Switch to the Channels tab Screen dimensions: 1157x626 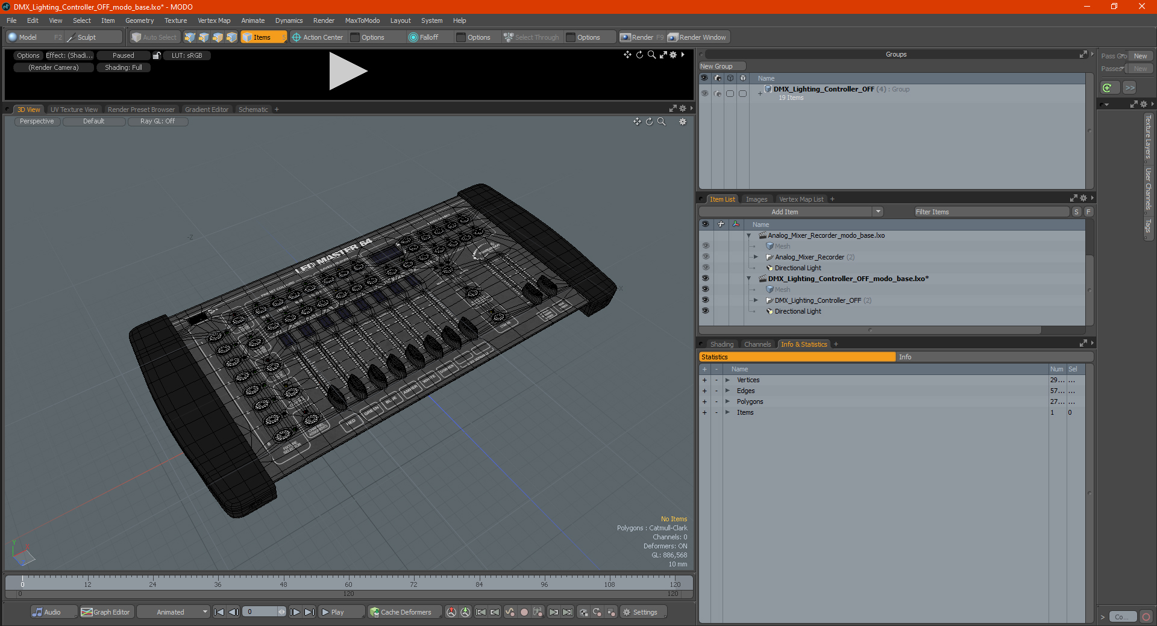point(757,344)
